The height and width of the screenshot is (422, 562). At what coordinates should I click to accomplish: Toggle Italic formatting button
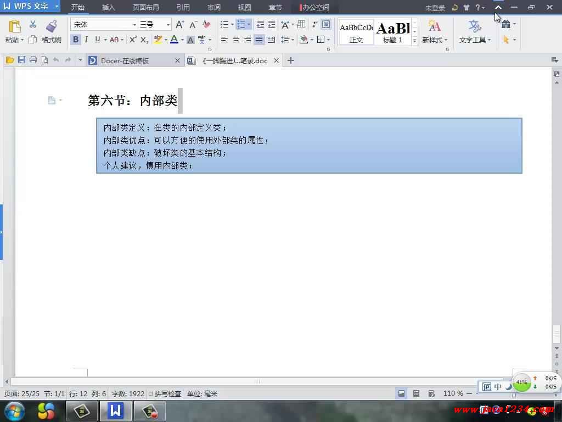[86, 40]
